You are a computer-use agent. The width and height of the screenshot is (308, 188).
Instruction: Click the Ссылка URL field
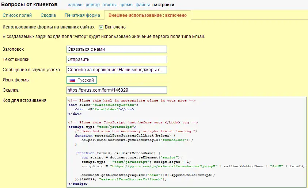tap(117, 90)
